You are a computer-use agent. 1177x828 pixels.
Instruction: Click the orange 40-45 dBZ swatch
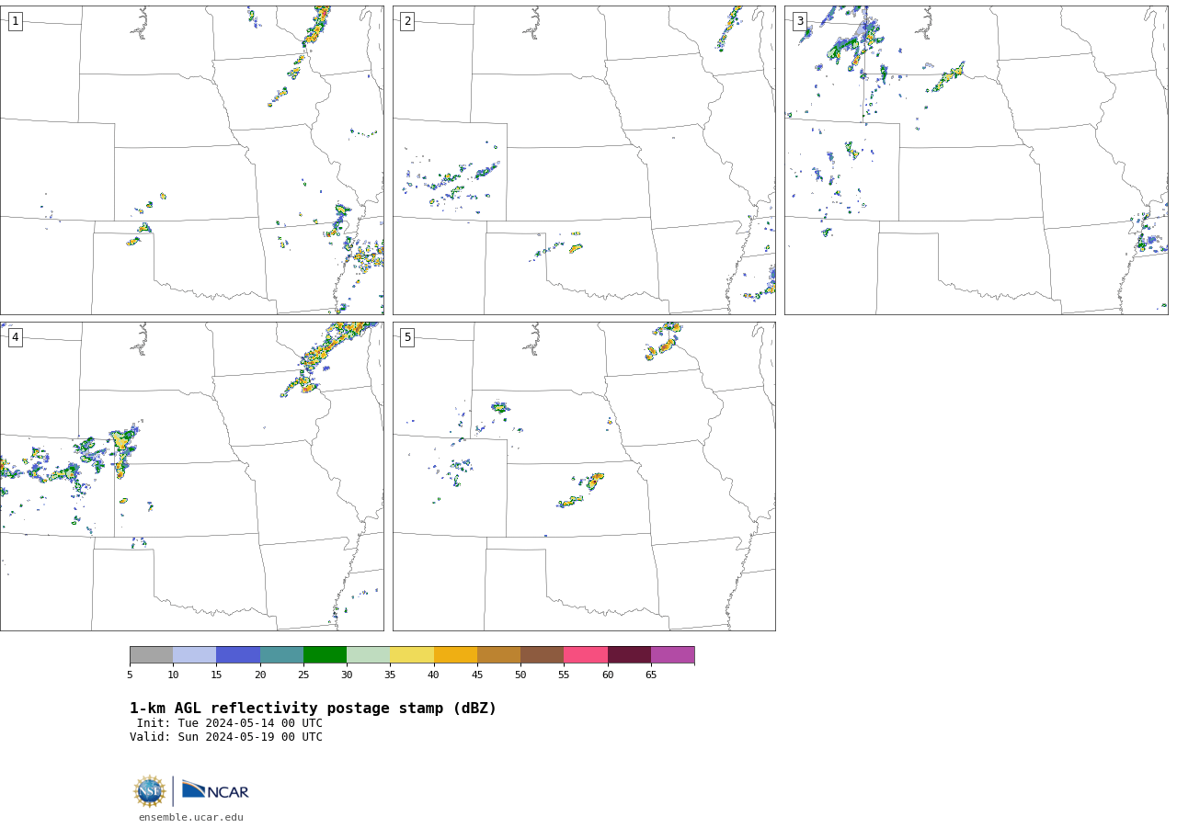pos(455,655)
